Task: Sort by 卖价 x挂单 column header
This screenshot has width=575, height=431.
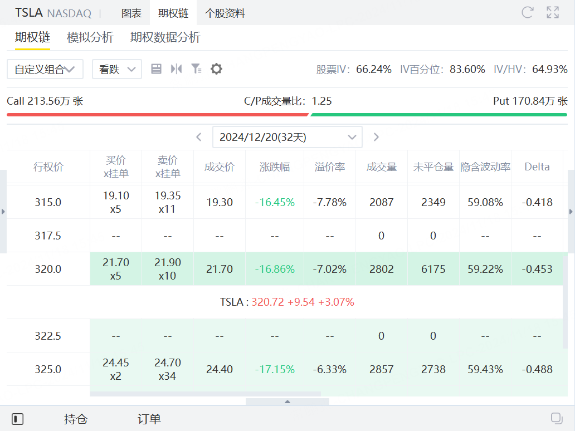Action: [168, 166]
